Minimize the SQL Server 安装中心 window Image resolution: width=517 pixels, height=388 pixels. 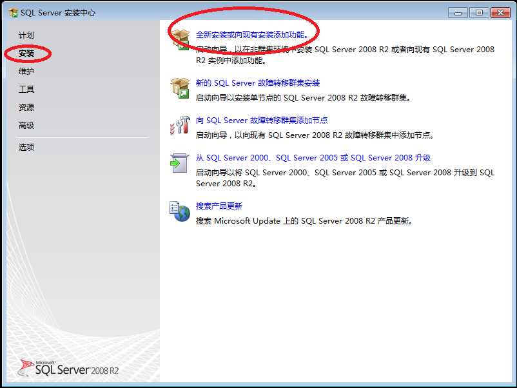458,13
